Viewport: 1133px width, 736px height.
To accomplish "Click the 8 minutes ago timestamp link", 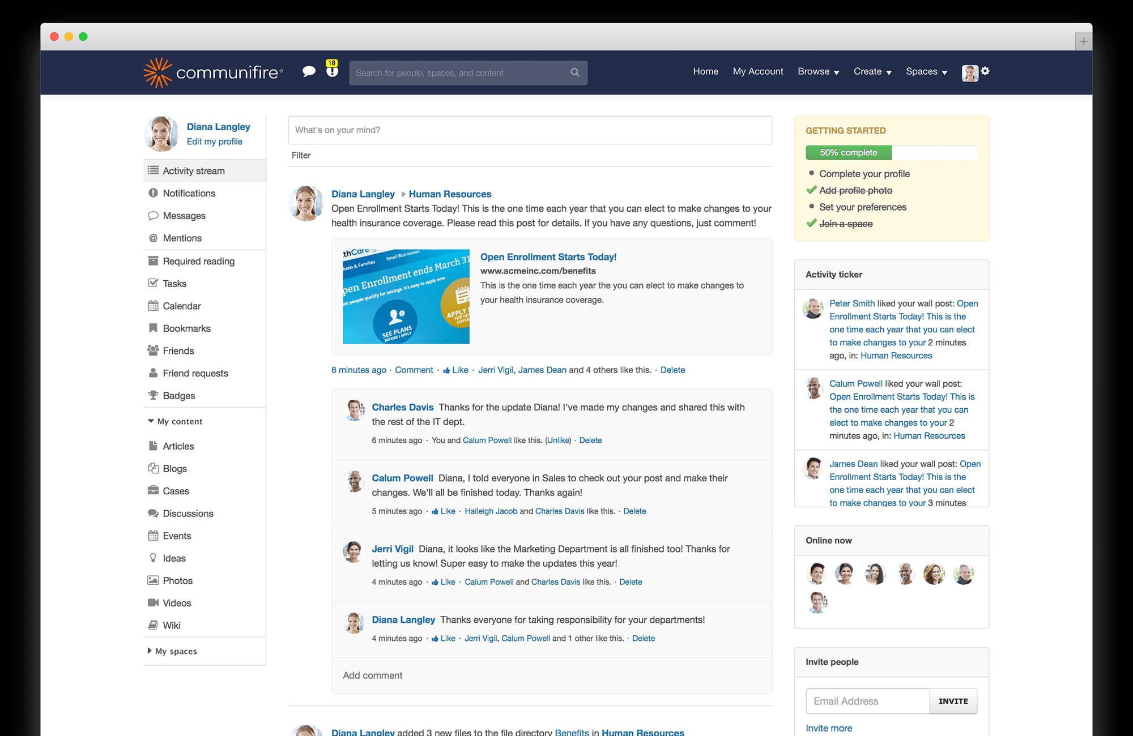I will tap(359, 370).
